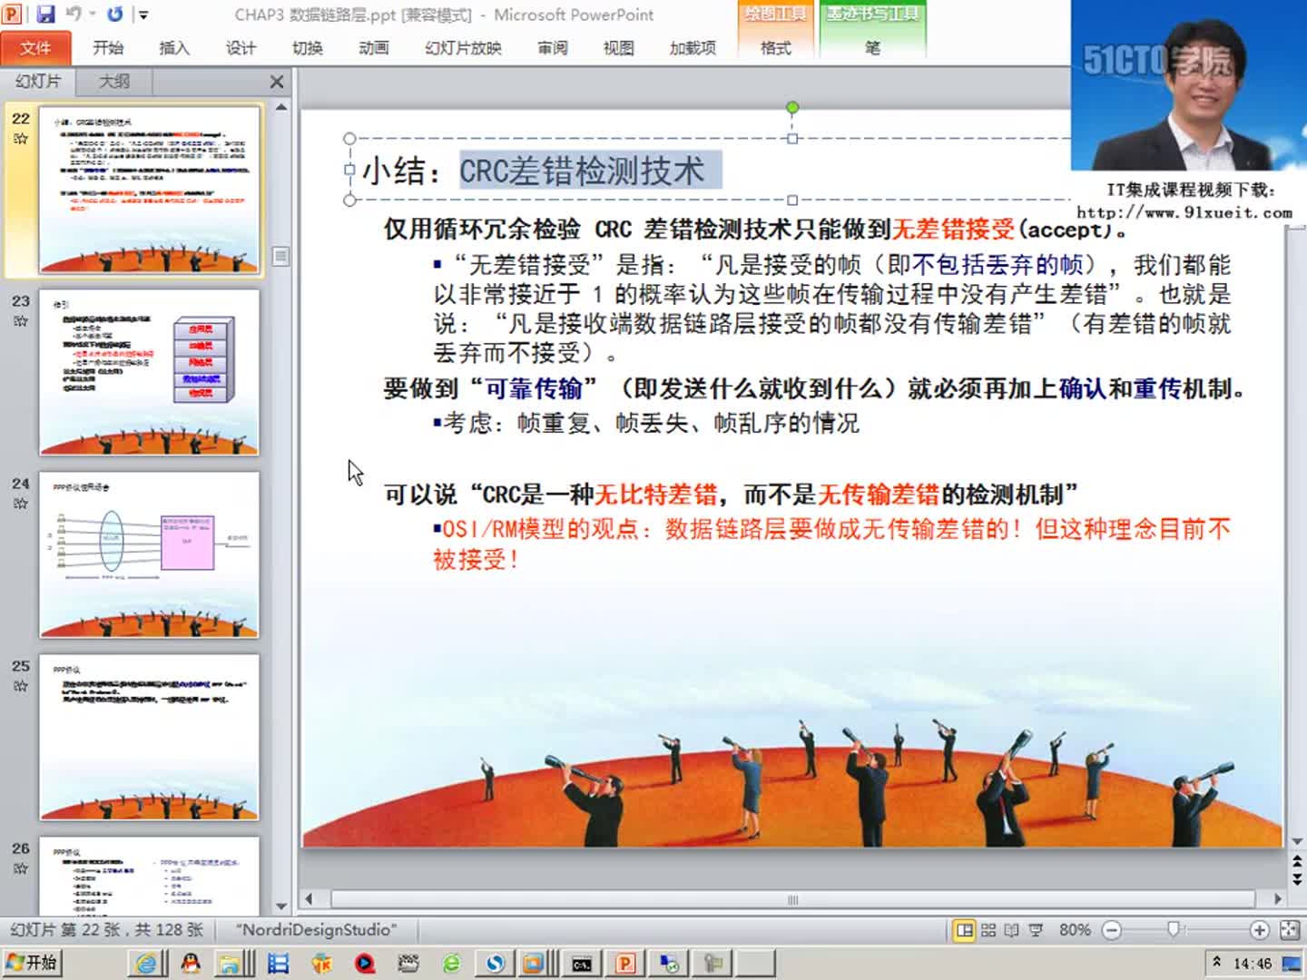Click the slide title text CRC差错检测技术

582,171
